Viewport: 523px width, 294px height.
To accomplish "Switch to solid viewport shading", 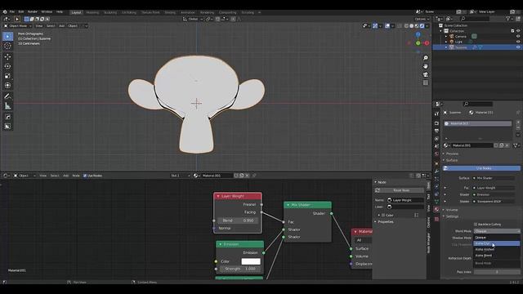I will (411, 25).
